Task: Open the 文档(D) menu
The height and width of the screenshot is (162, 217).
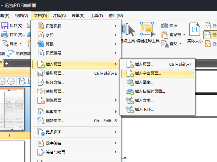Action: click(x=40, y=16)
